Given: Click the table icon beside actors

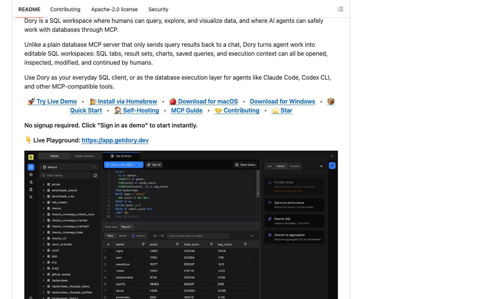Looking at the screenshot, I should 48,184.
